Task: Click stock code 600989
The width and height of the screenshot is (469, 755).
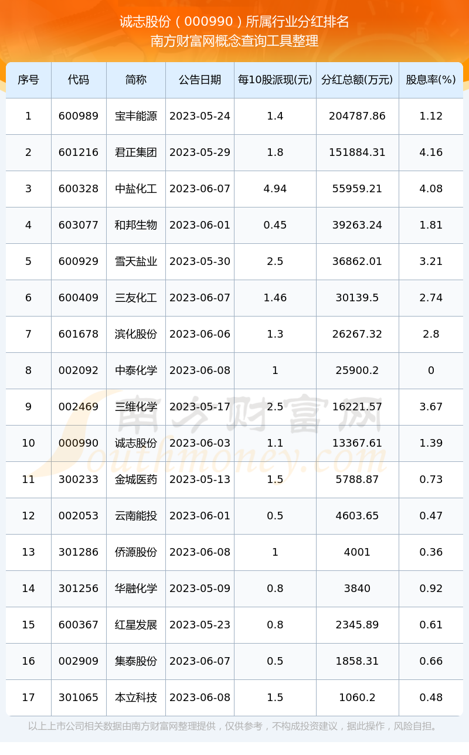Action: pyautogui.click(x=79, y=116)
